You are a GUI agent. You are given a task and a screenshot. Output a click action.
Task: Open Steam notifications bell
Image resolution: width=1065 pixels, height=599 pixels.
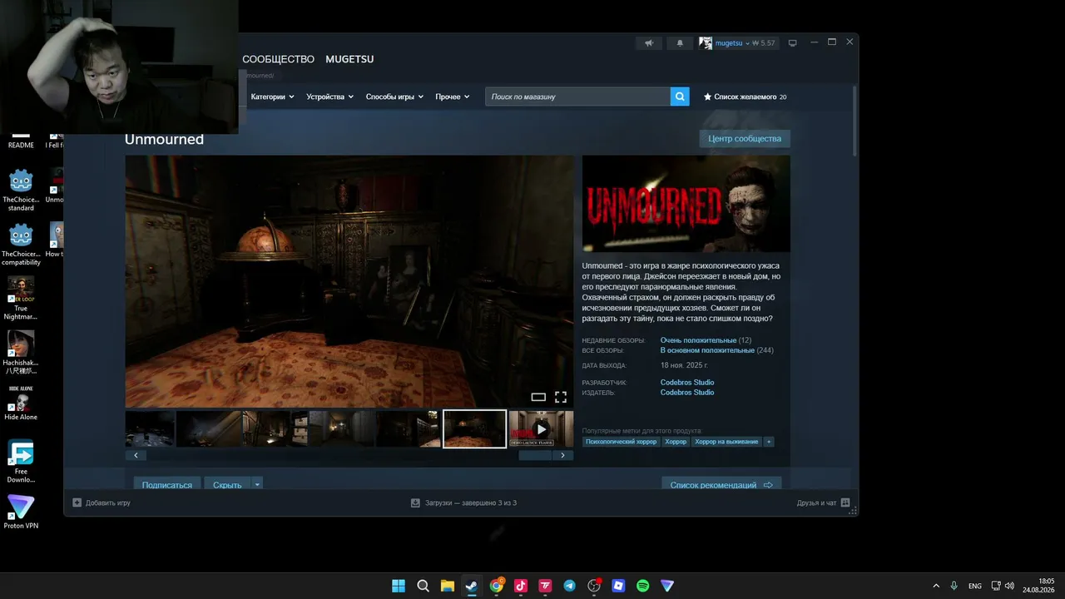pos(680,43)
